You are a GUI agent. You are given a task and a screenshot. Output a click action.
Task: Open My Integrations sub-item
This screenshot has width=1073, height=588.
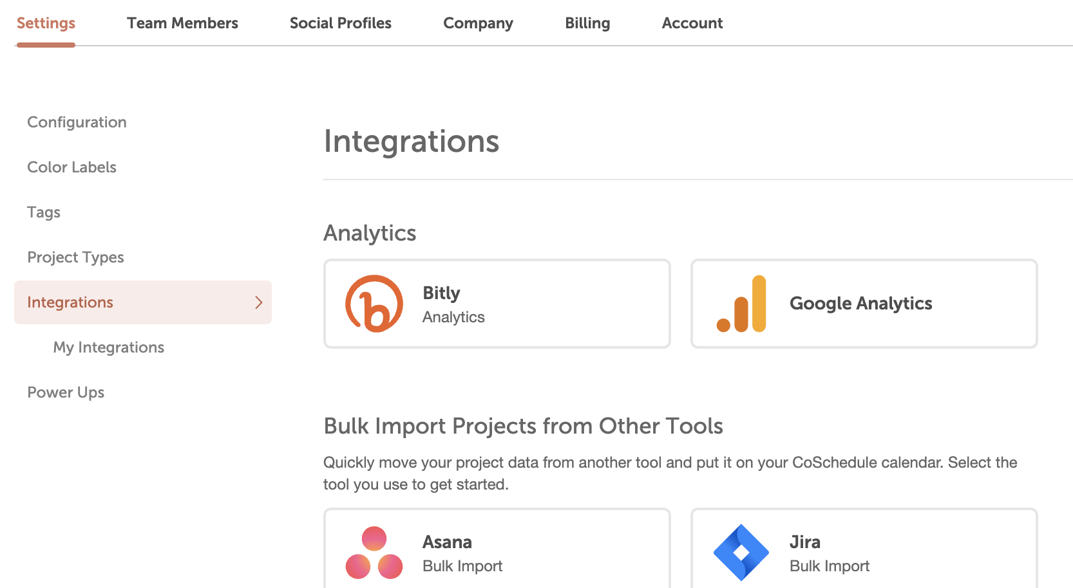point(109,347)
